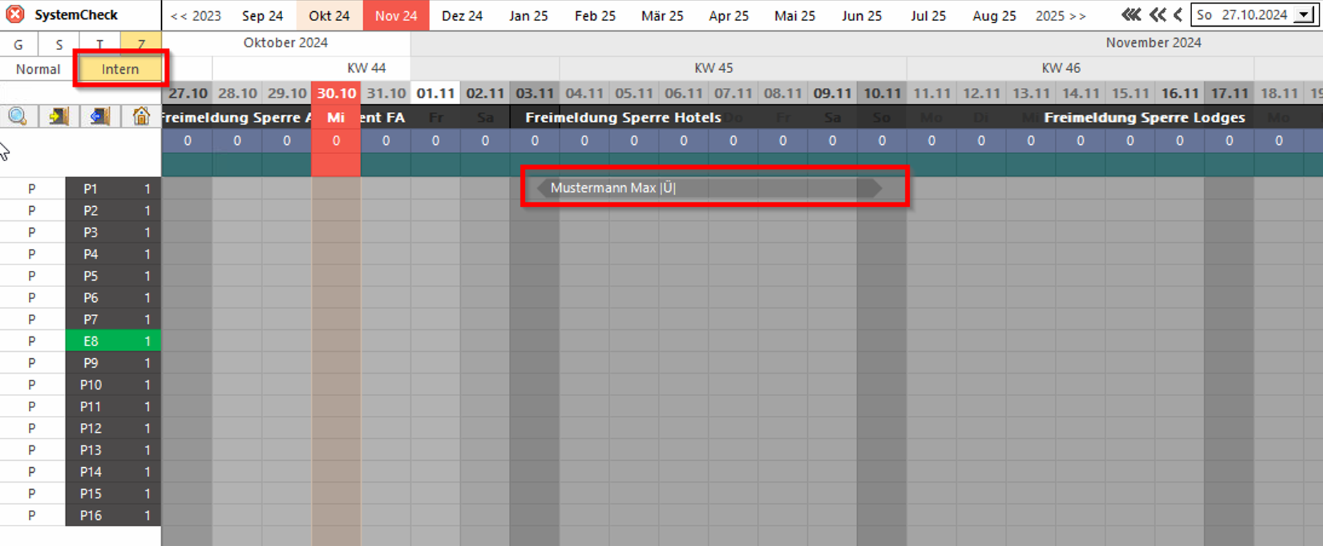Click the 30.10 date column header
This screenshot has height=546, width=1323.
(336, 93)
